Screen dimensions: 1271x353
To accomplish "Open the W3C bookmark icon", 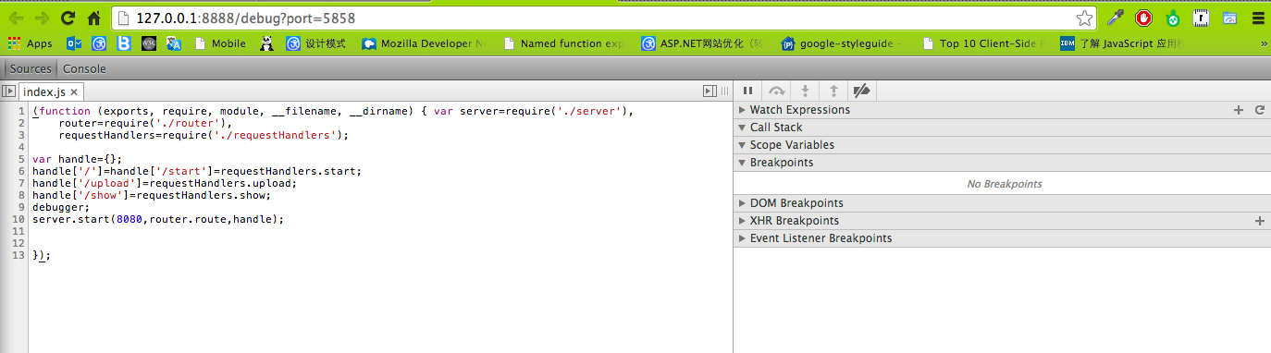I will tap(149, 43).
